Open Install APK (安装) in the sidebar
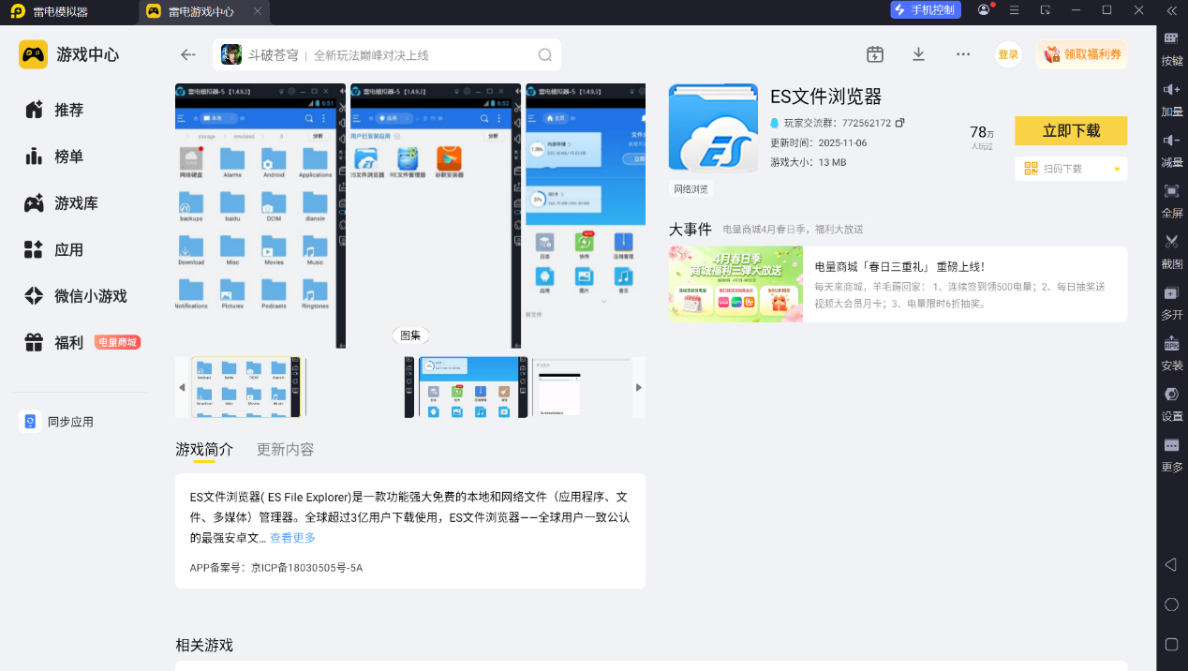 (x=1171, y=344)
